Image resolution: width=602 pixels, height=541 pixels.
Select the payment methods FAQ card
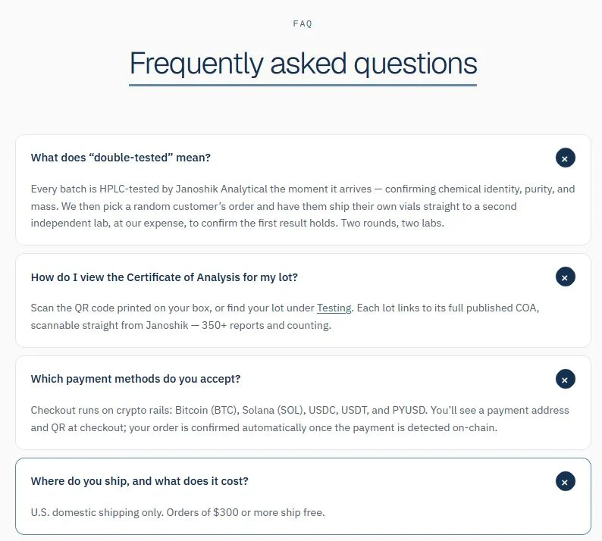click(303, 403)
